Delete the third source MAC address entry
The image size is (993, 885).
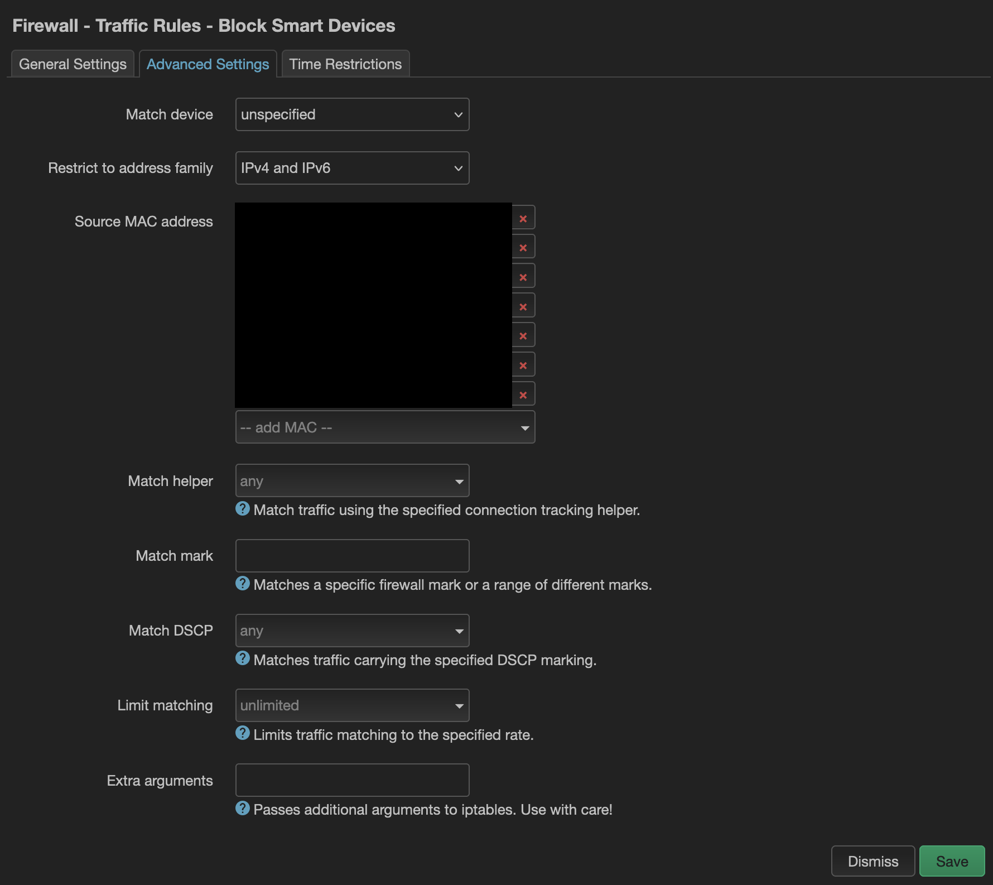pos(523,277)
